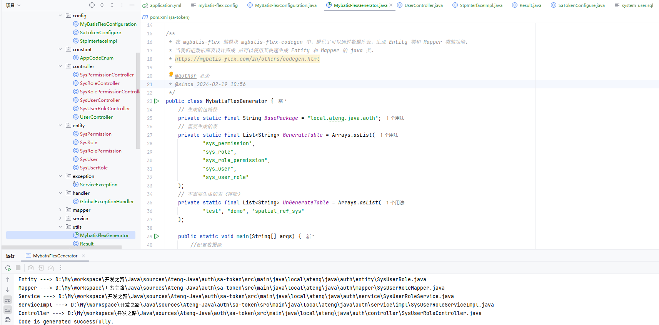This screenshot has width=659, height=325.
Task: Expand the mapper folder
Action: click(60, 210)
